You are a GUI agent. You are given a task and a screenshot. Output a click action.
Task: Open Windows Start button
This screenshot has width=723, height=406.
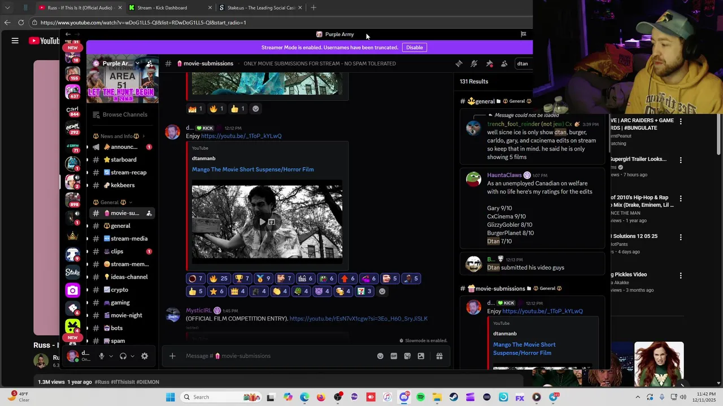[x=170, y=397]
